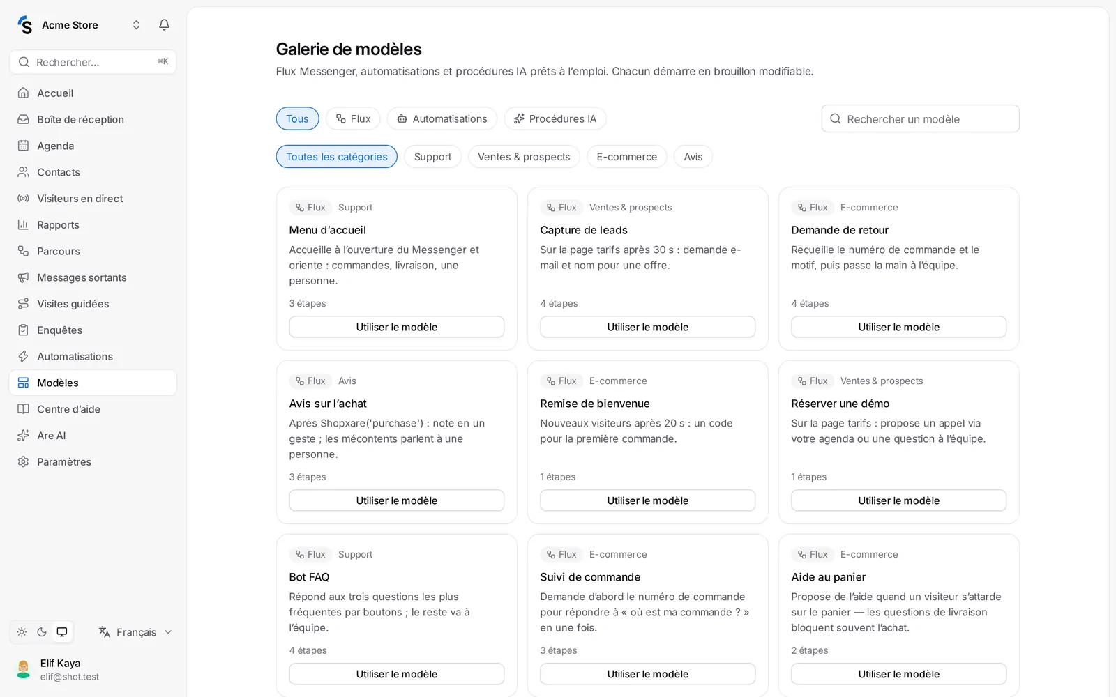
Task: Click the sidebar Rechercher search box
Action: (93, 62)
